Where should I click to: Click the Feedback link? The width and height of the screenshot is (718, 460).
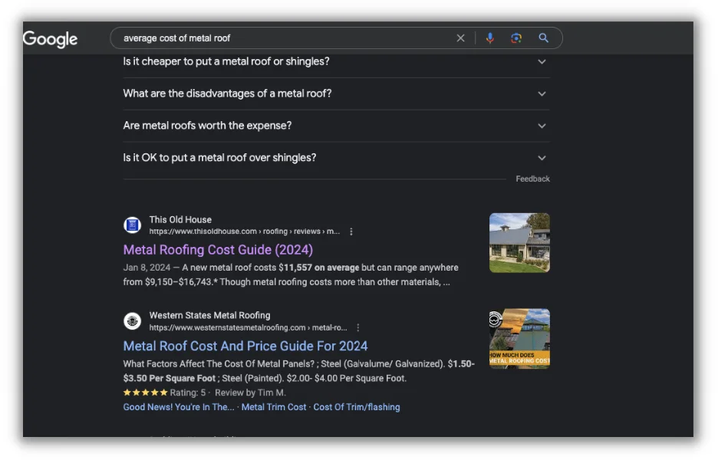click(x=532, y=179)
